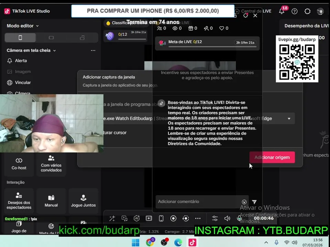The image size is (330, 247).
Task: Toggle the microphone in bottom toolbar
Action: point(239,219)
